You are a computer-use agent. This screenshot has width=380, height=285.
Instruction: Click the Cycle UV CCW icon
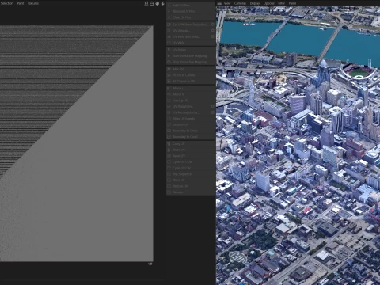[x=169, y=162]
